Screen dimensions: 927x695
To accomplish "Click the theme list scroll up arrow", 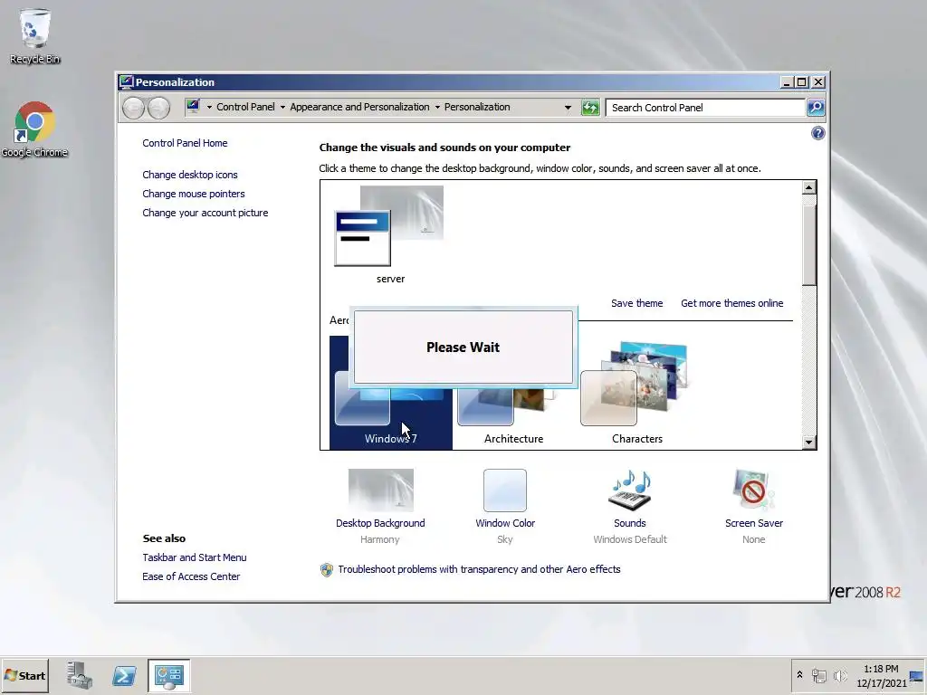I will [809, 188].
